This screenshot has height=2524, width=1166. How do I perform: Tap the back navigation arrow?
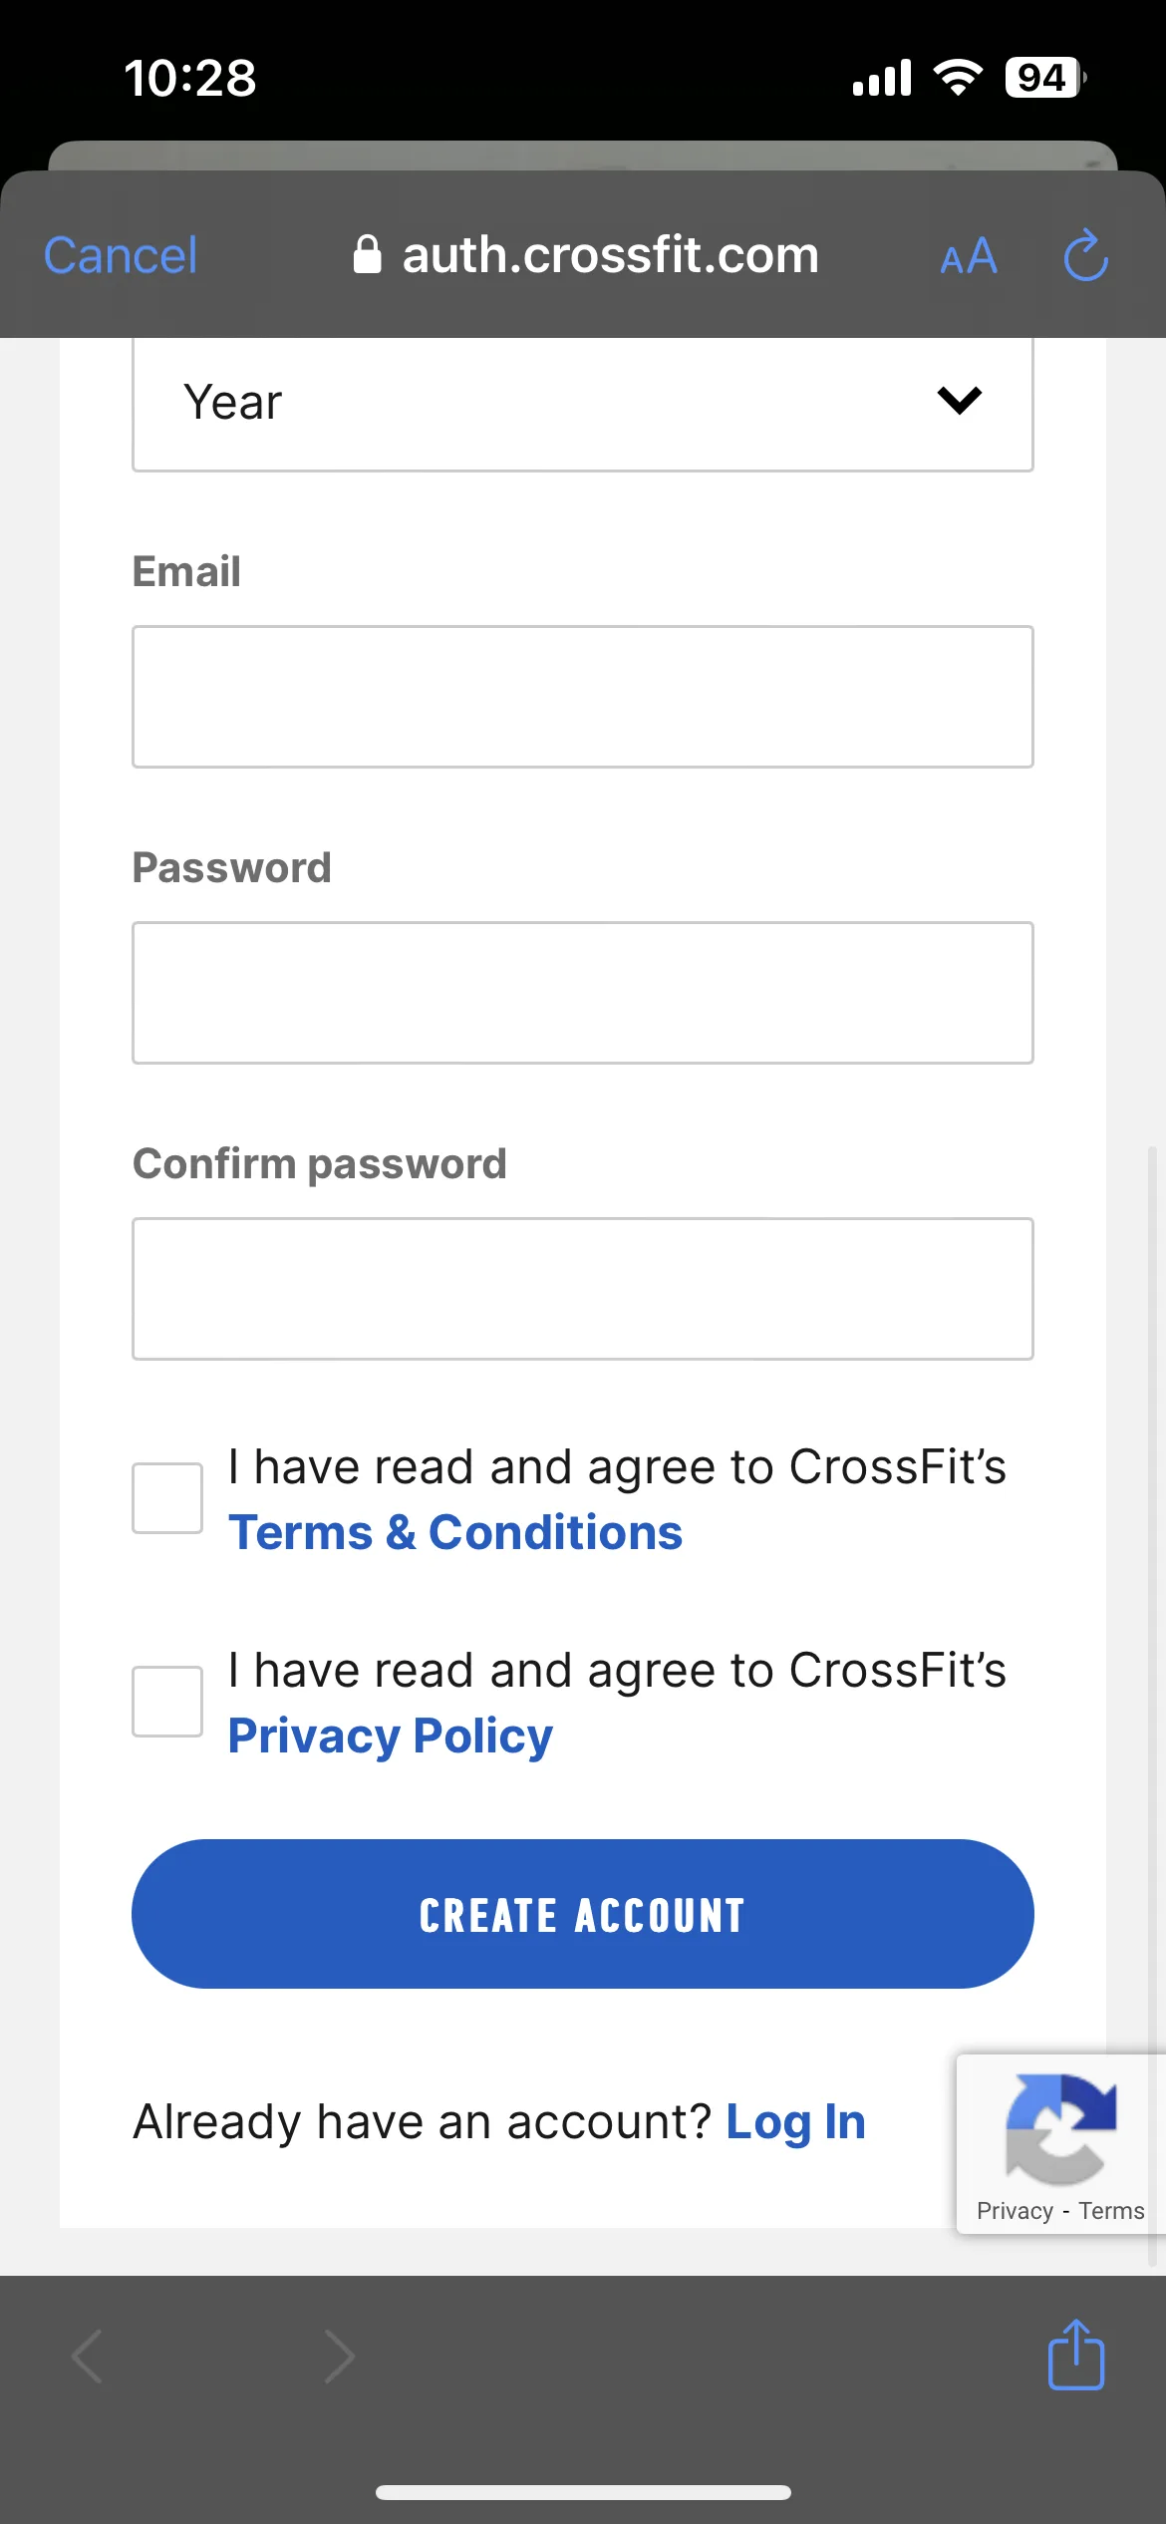point(88,2357)
